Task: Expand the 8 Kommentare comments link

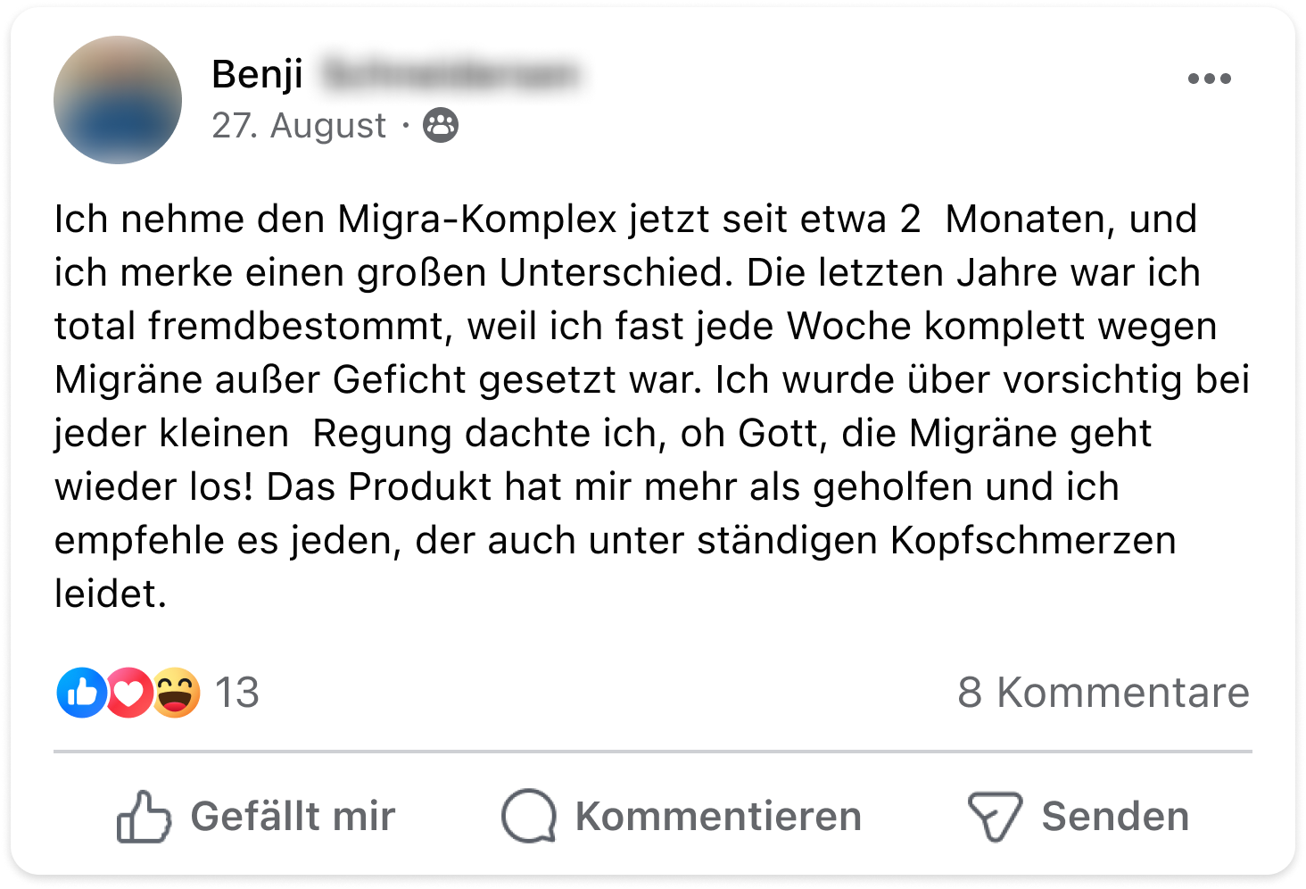Action: 1103,693
